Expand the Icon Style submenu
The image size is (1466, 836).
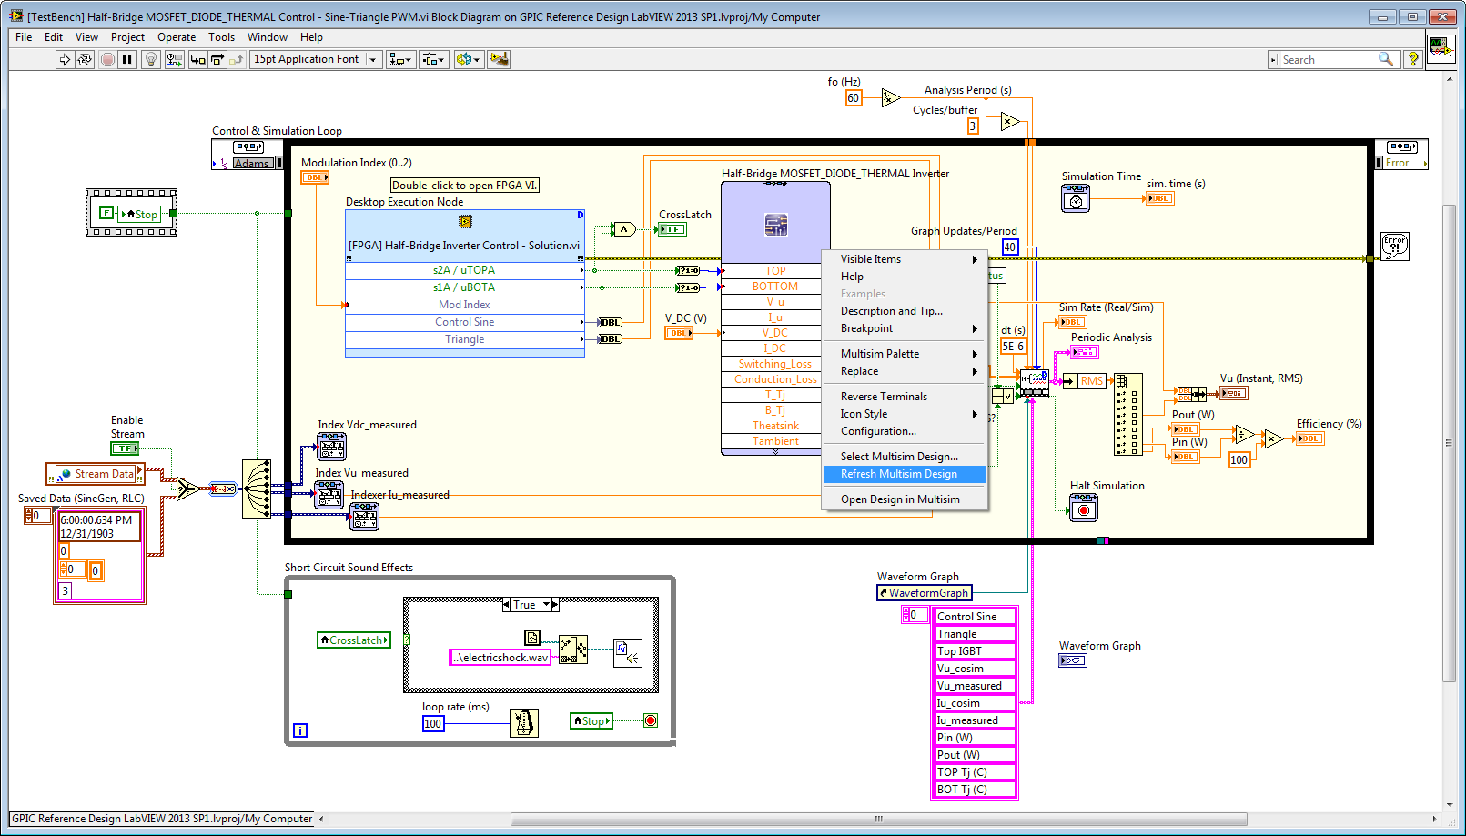[x=905, y=414]
